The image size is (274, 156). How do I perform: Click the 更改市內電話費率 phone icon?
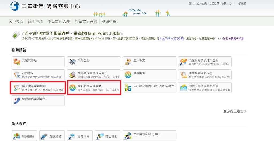coord(17,101)
